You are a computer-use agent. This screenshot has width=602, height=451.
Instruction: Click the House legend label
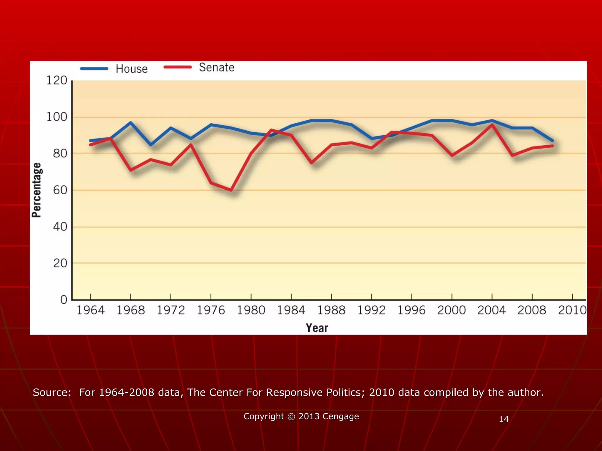click(131, 69)
